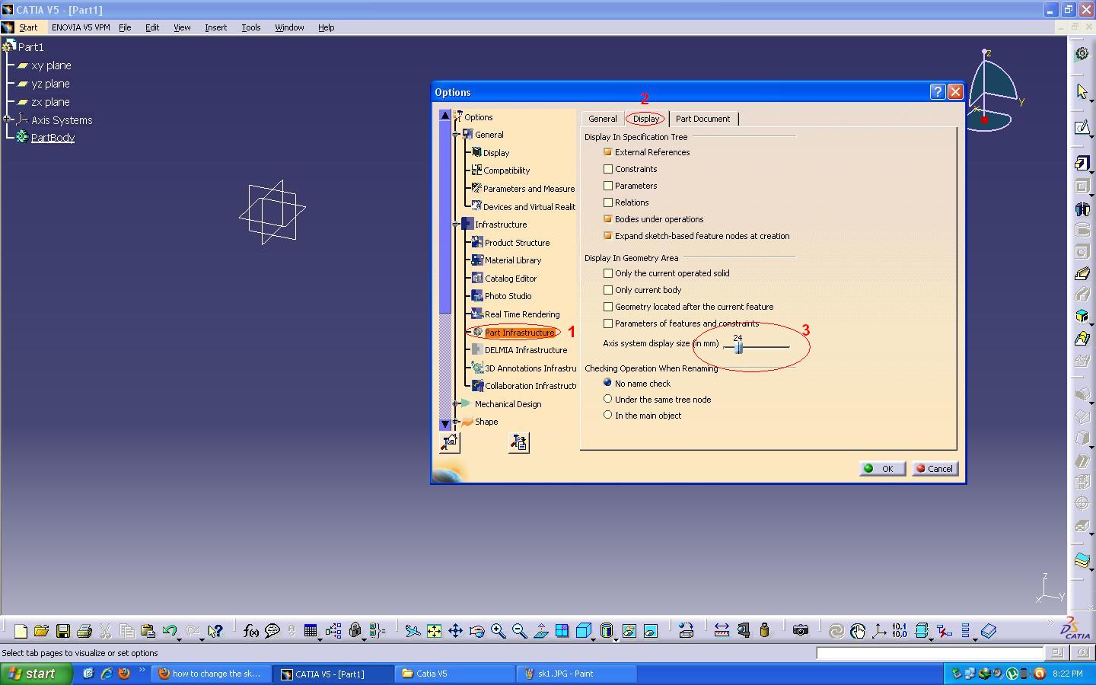
Task: Enable the Constraints checkbox
Action: click(608, 169)
